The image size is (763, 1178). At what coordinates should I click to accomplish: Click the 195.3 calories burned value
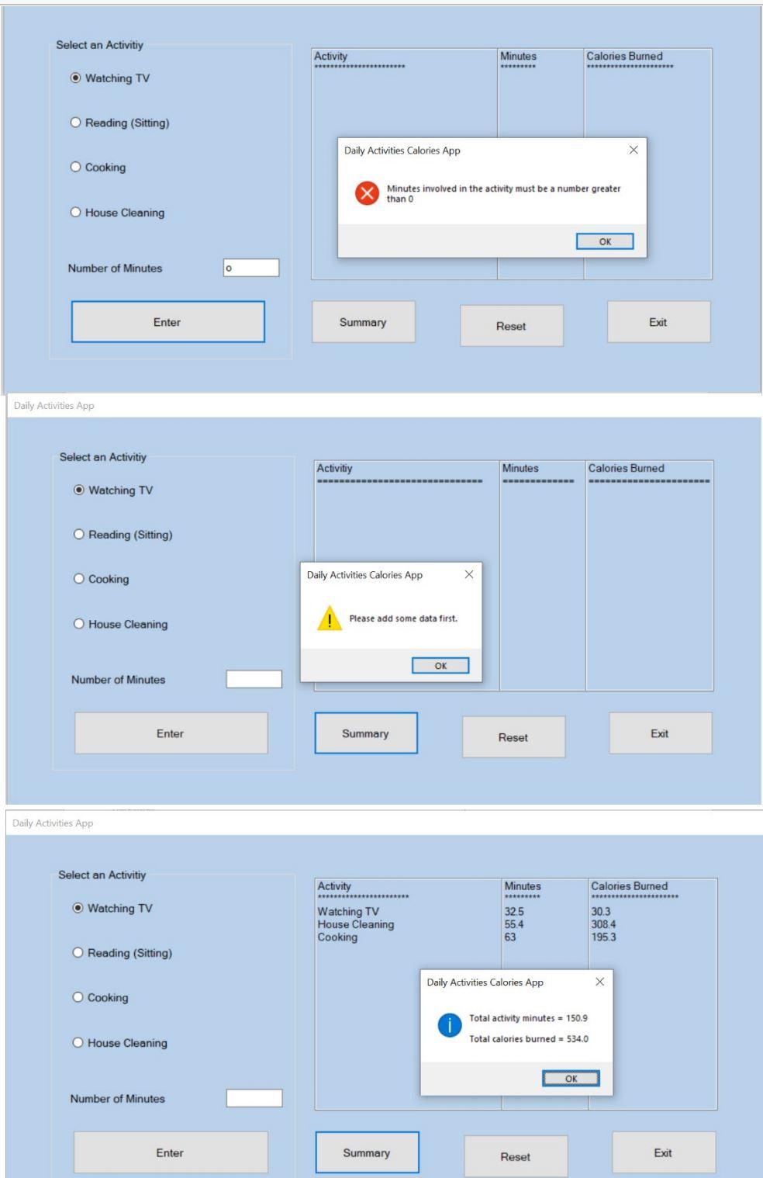[603, 937]
